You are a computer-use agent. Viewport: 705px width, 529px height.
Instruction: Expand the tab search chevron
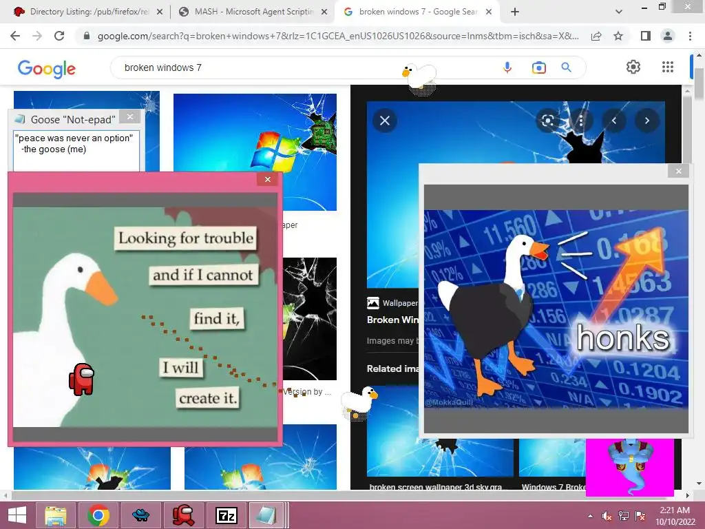619,12
